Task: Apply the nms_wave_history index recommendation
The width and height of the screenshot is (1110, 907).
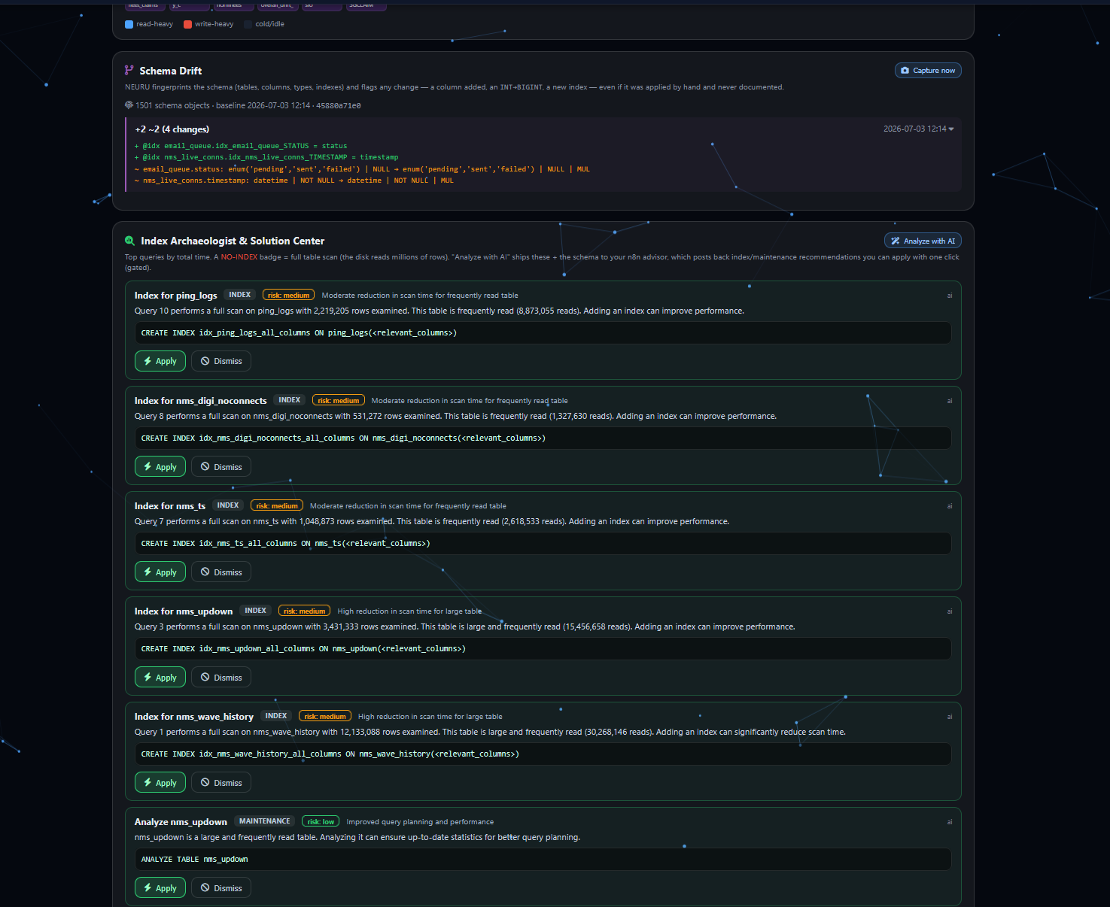Action: [x=160, y=783]
